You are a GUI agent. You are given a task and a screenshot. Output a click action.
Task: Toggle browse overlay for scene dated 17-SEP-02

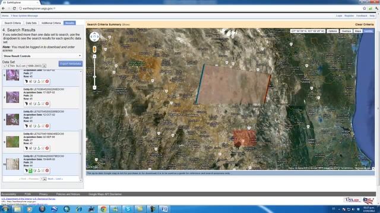pyautogui.click(x=30, y=104)
